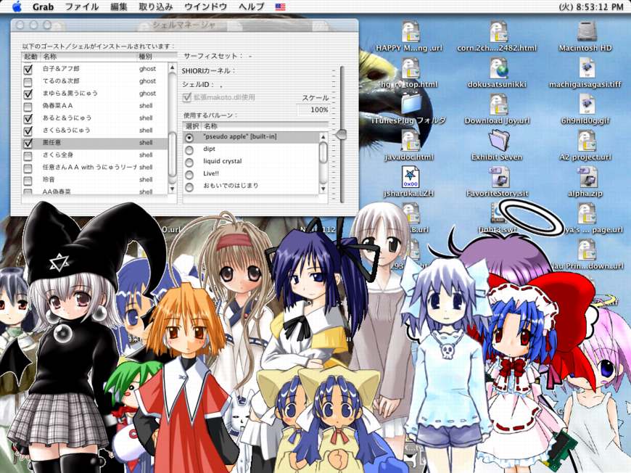
Task: Choose the Live!! balloon radio button
Action: pyautogui.click(x=189, y=175)
